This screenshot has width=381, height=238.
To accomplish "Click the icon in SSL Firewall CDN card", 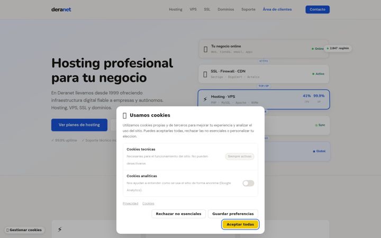I will point(205,75).
